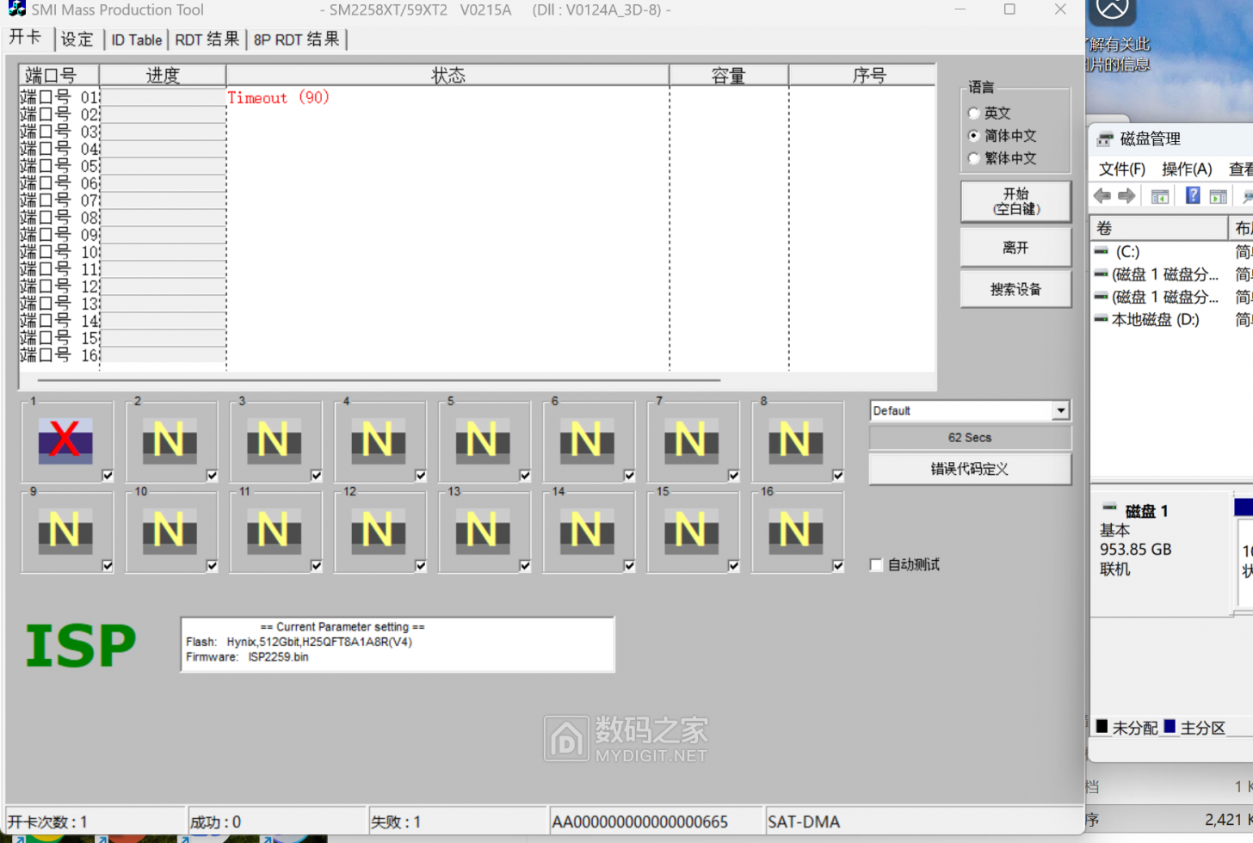This screenshot has width=1253, height=843.
Task: Click port 14 N status icon
Action: click(x=587, y=530)
